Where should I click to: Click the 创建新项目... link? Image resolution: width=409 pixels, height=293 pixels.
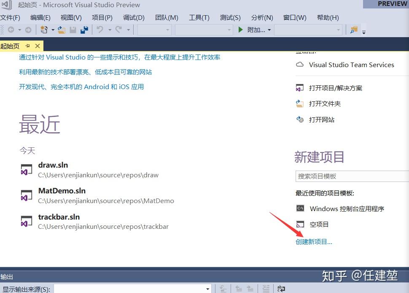(314, 241)
